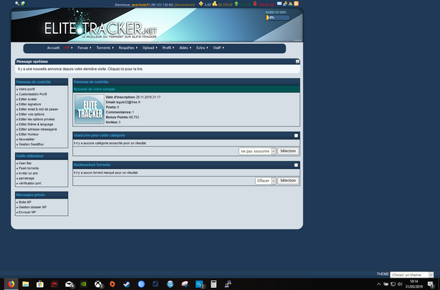Click the second people icon before the RSS icon
This screenshot has width=440, height=290.
pyautogui.click(x=290, y=3)
